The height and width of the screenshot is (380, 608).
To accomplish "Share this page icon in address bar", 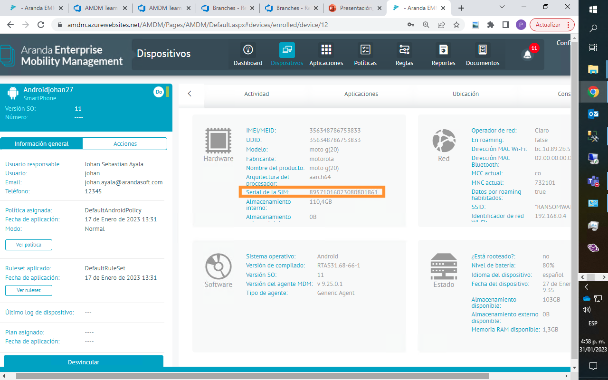I will [x=441, y=25].
